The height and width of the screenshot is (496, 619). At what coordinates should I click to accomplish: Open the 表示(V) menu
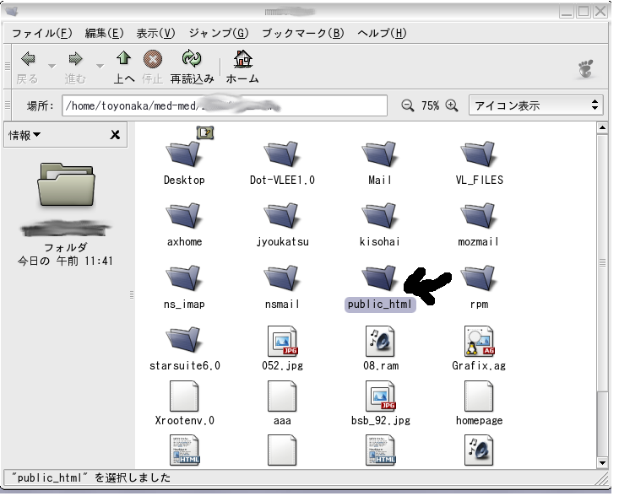click(x=155, y=33)
